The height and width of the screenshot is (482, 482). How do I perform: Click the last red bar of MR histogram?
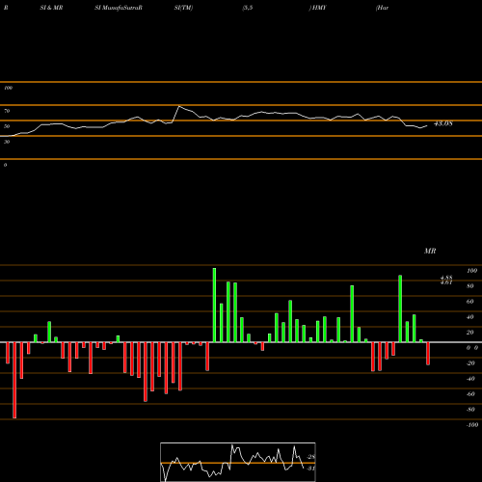[428, 354]
